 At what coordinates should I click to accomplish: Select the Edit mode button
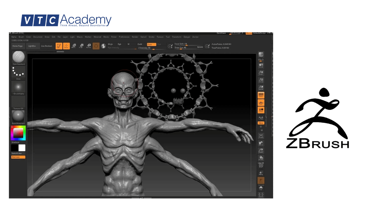(x=59, y=46)
